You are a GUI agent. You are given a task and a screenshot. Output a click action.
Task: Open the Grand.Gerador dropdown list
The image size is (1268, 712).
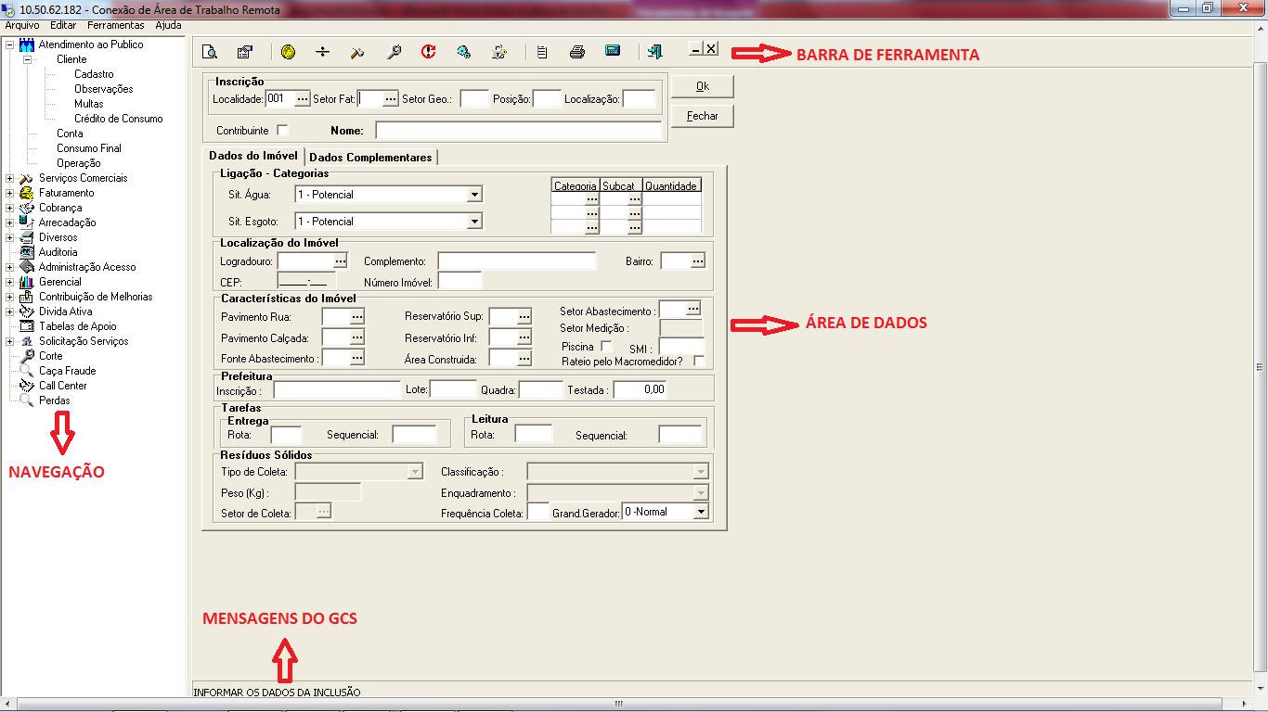(x=701, y=512)
